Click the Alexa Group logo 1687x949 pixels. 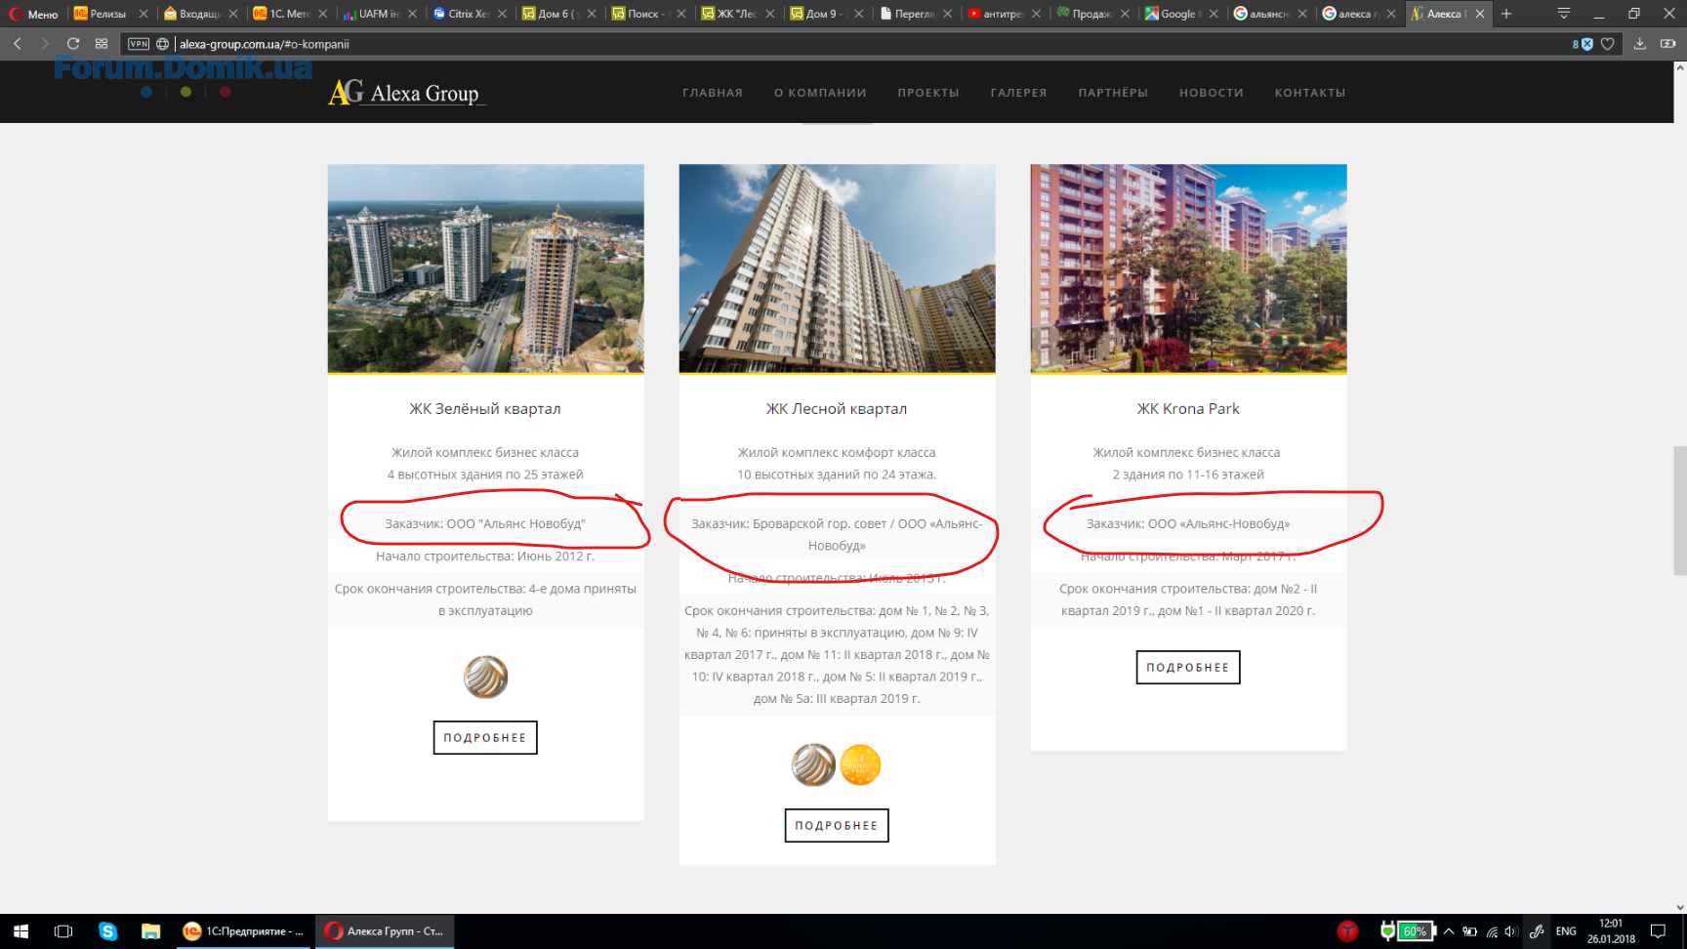pos(405,93)
